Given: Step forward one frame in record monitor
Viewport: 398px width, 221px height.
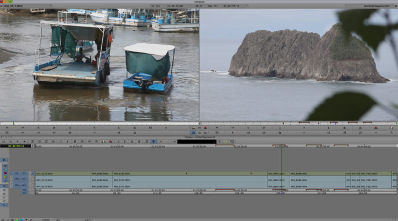Looking at the screenshot, I should [x=264, y=128].
